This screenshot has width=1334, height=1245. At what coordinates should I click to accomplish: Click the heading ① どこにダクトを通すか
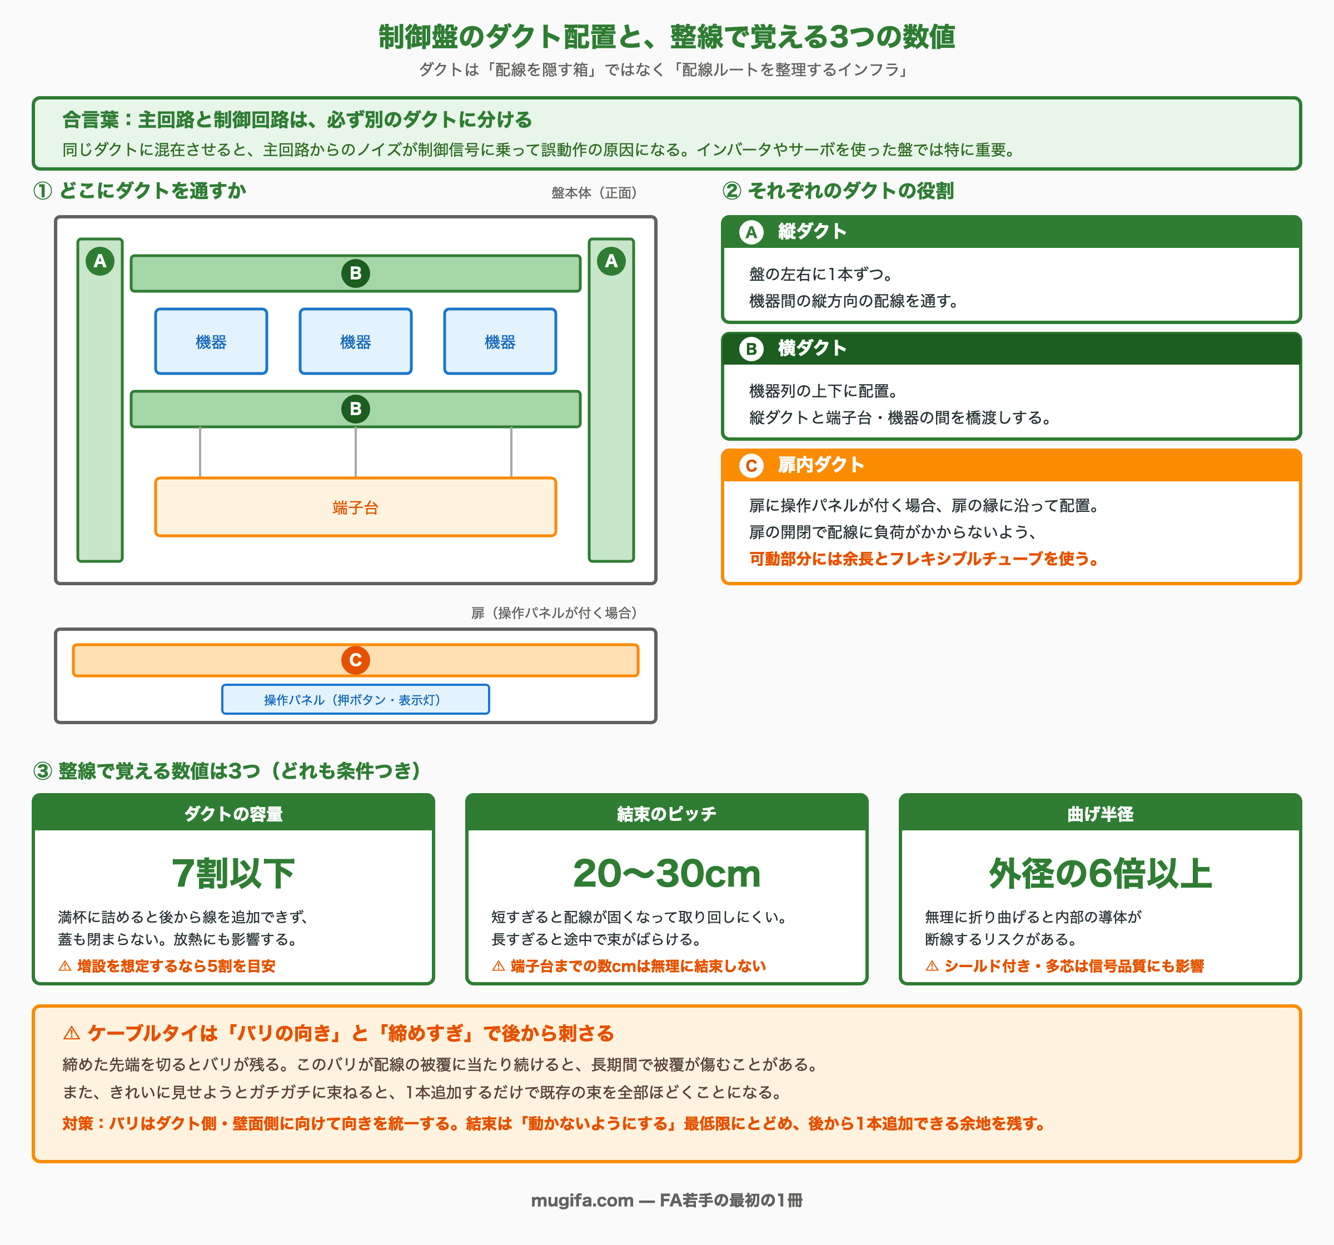pos(140,191)
